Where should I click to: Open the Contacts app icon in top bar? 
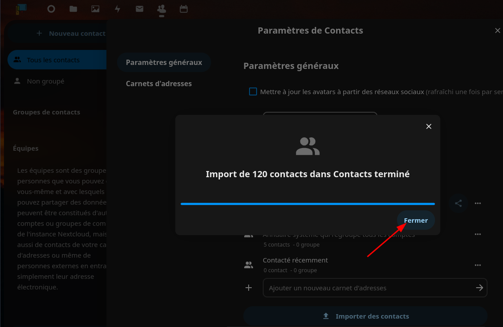click(x=162, y=9)
